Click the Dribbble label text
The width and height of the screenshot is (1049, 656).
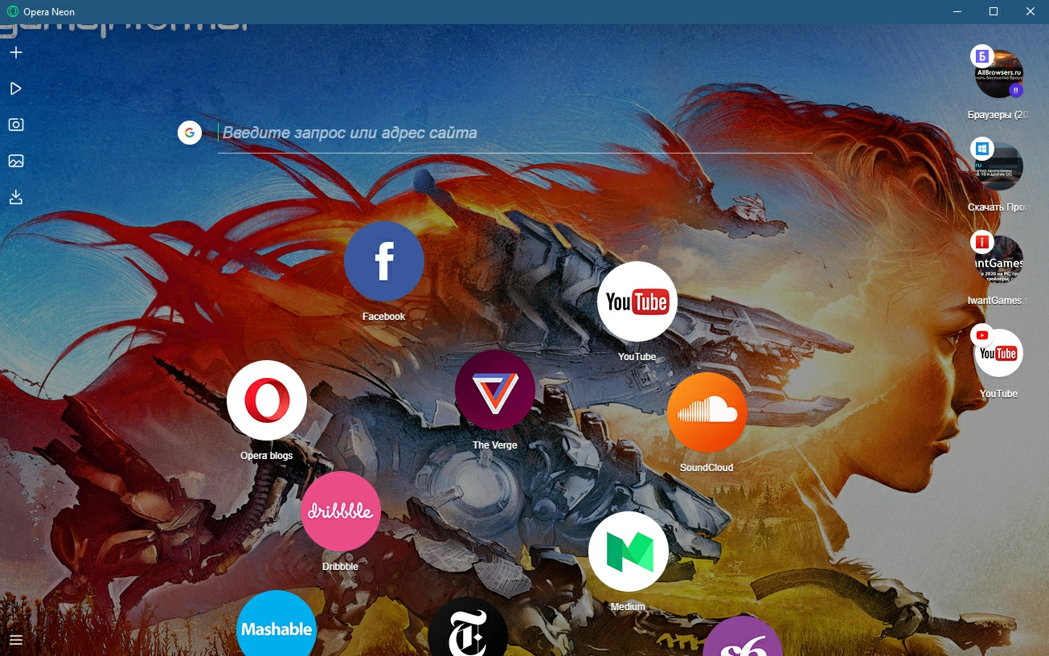coord(341,567)
